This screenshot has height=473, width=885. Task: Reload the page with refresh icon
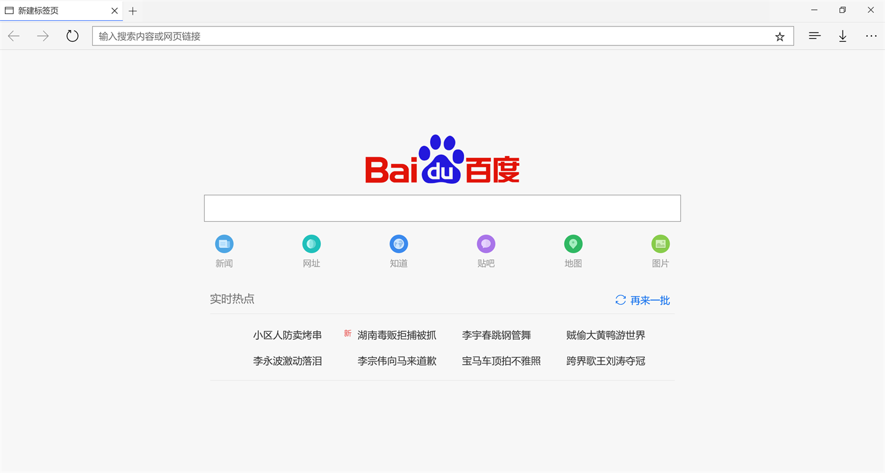pos(73,36)
